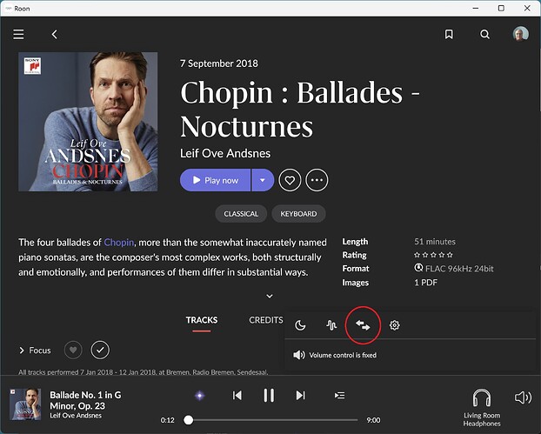
Task: Open the Living Room Headphones zone selector
Action: (x=482, y=407)
